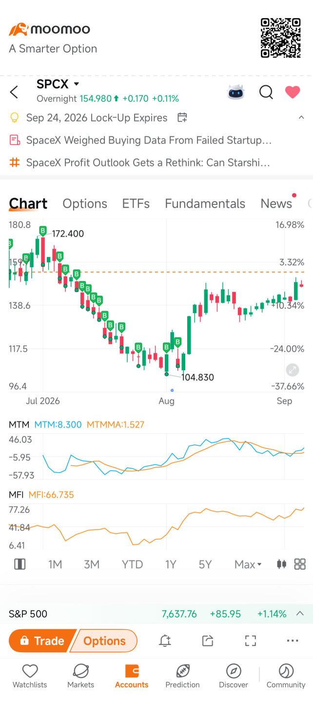
Task: Go to Accounts in bottom navigation
Action: (132, 676)
